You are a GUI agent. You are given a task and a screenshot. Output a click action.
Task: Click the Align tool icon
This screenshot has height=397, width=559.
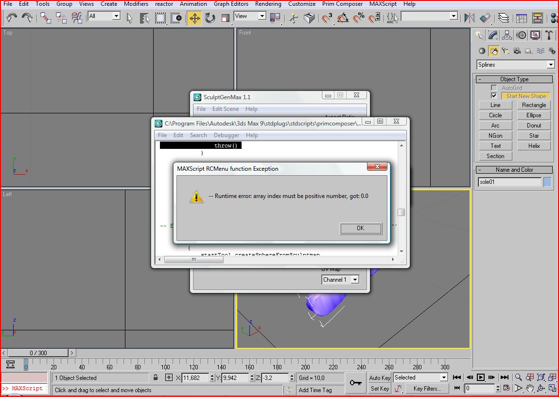[485, 18]
